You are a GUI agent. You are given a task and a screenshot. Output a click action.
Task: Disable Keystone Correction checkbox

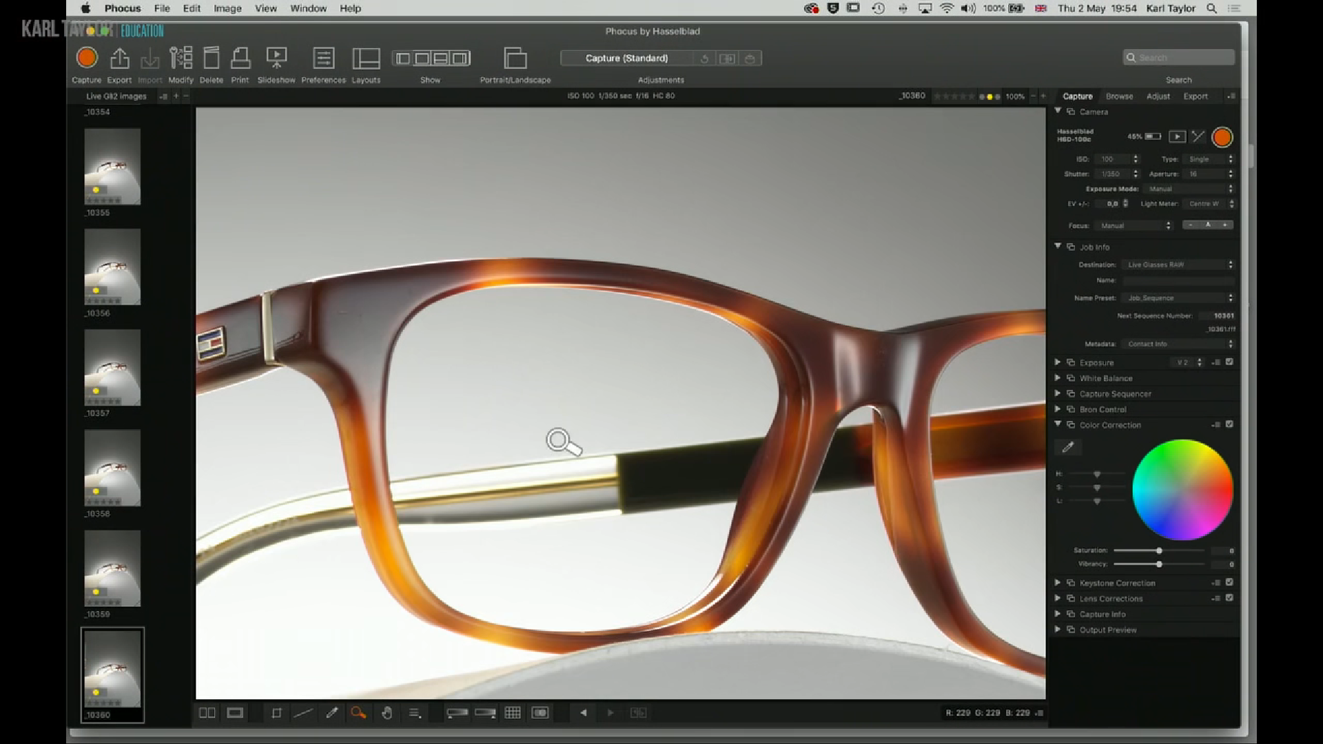1229,582
